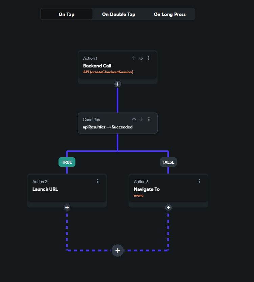Viewport: 254px width, 282px height.
Task: Add an action under Navigate To
Action: click(x=168, y=207)
